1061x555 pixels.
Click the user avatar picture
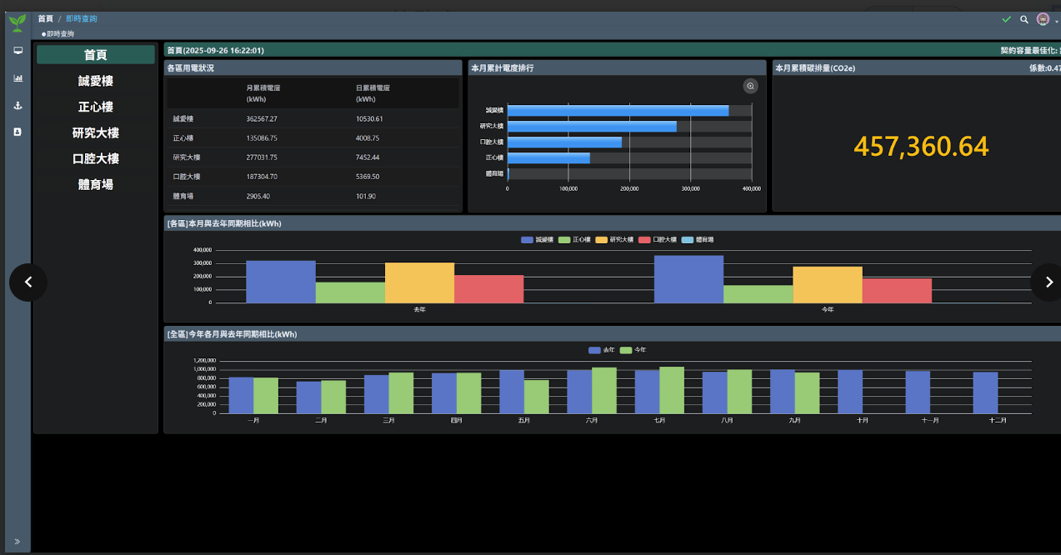click(x=1043, y=19)
